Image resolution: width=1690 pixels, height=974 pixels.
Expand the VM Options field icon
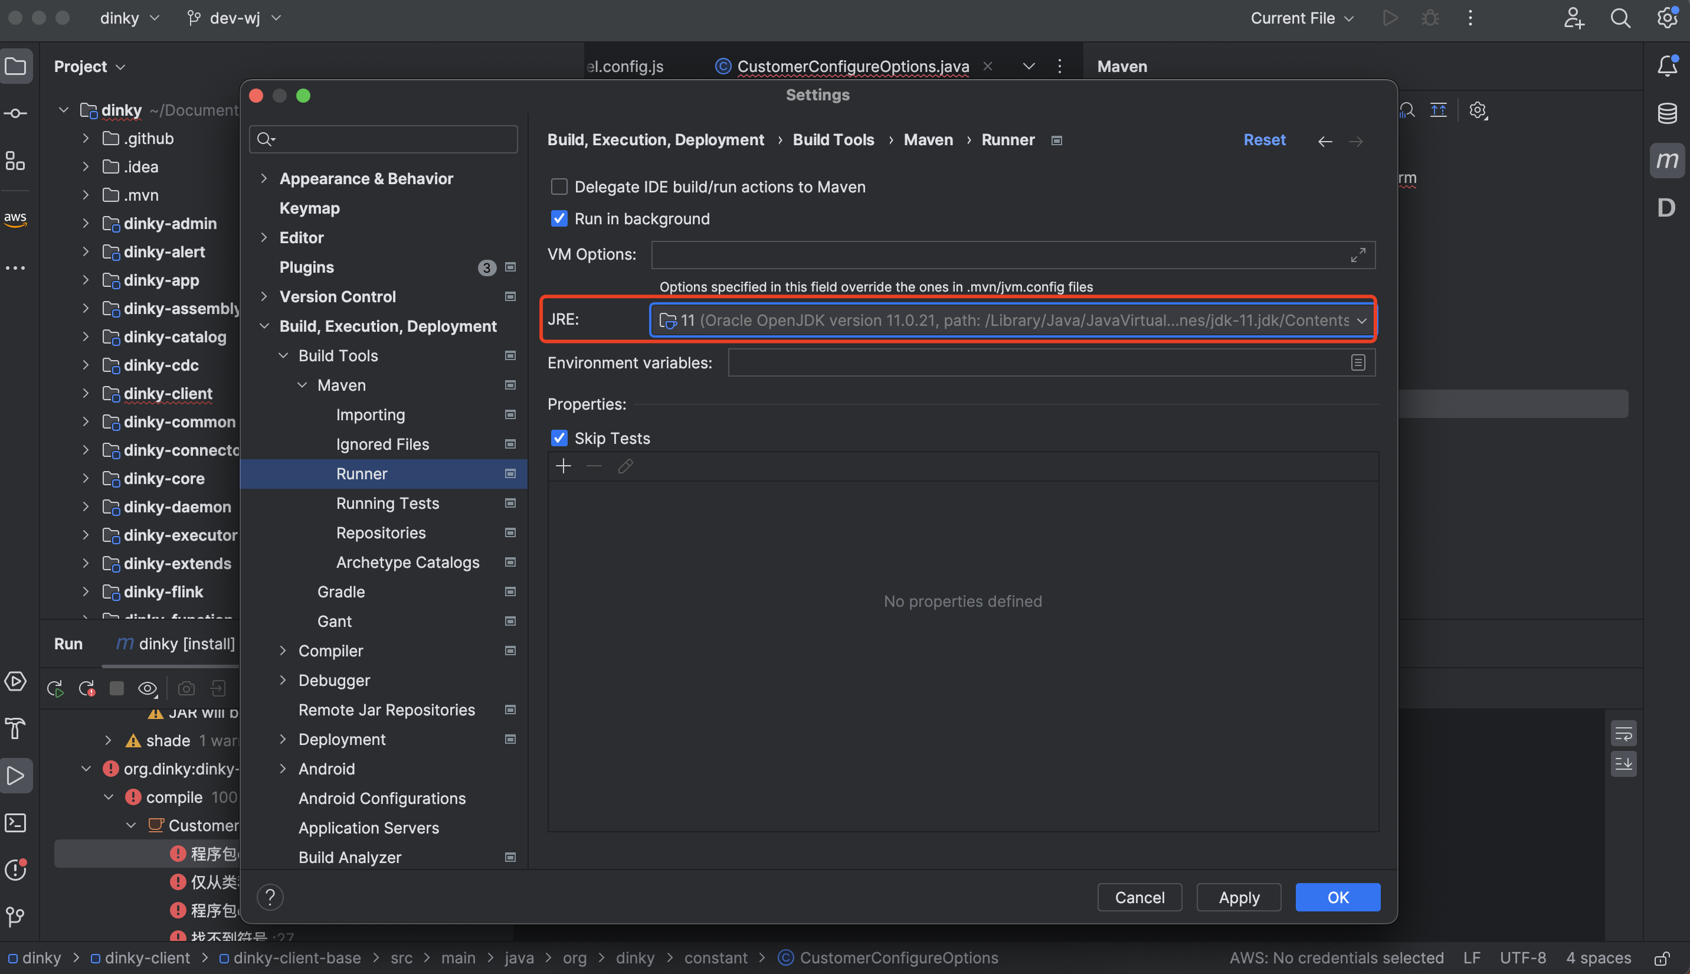tap(1357, 255)
